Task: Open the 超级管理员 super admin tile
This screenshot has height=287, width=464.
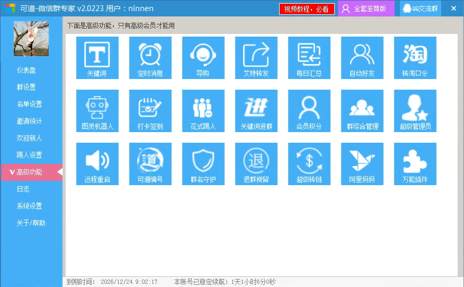Action: [415, 110]
